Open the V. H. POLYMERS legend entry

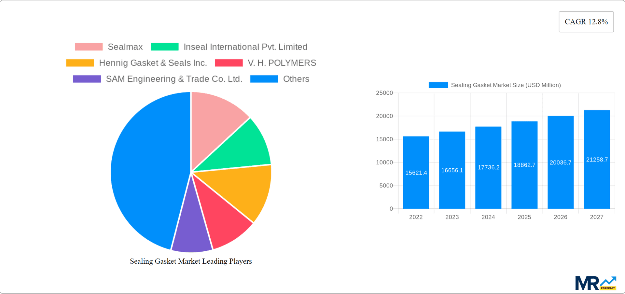click(282, 63)
